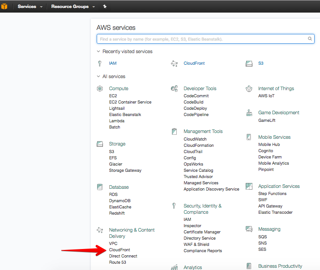Click the Security, Identity & Compliance key icon
Image resolution: width=320 pixels, height=270 pixels.
(174, 206)
